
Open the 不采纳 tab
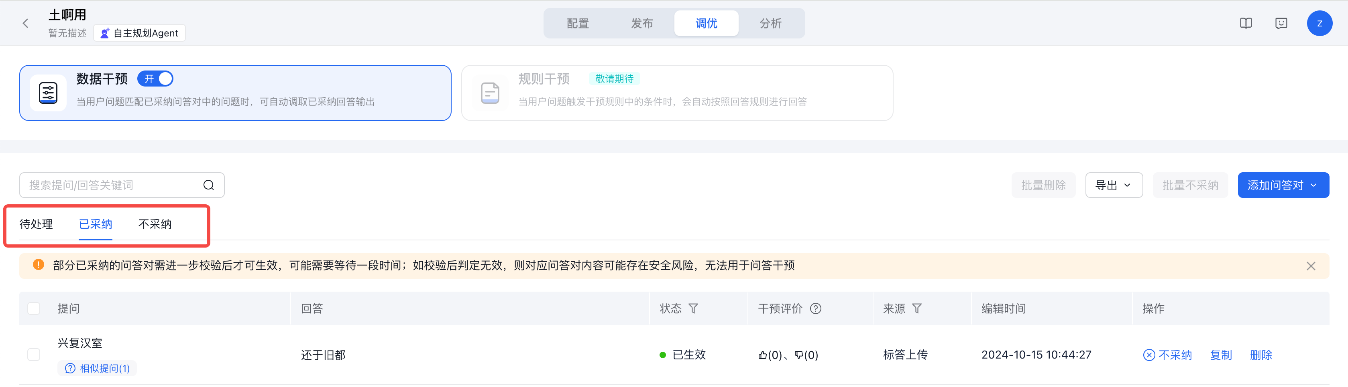tap(155, 224)
